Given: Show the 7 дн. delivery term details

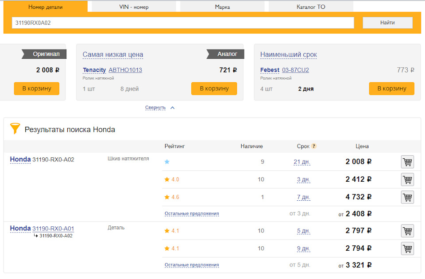Looking at the screenshot, I should [303, 197].
